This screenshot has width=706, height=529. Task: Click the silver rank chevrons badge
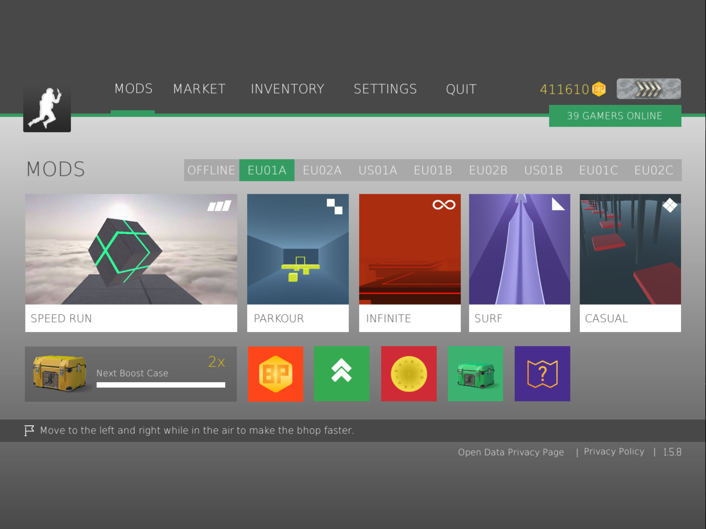pyautogui.click(x=648, y=89)
